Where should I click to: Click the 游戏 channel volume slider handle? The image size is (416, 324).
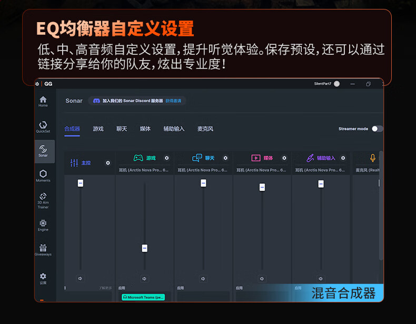coord(145,248)
